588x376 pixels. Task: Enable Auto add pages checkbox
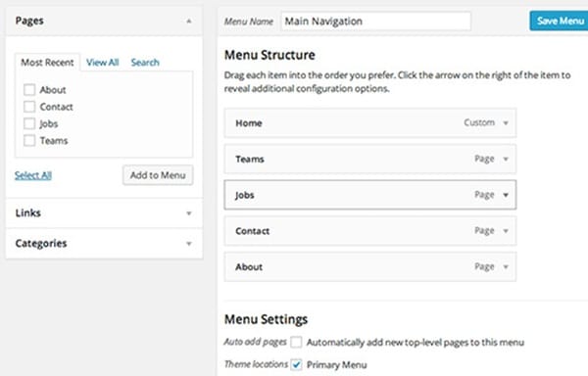click(296, 342)
